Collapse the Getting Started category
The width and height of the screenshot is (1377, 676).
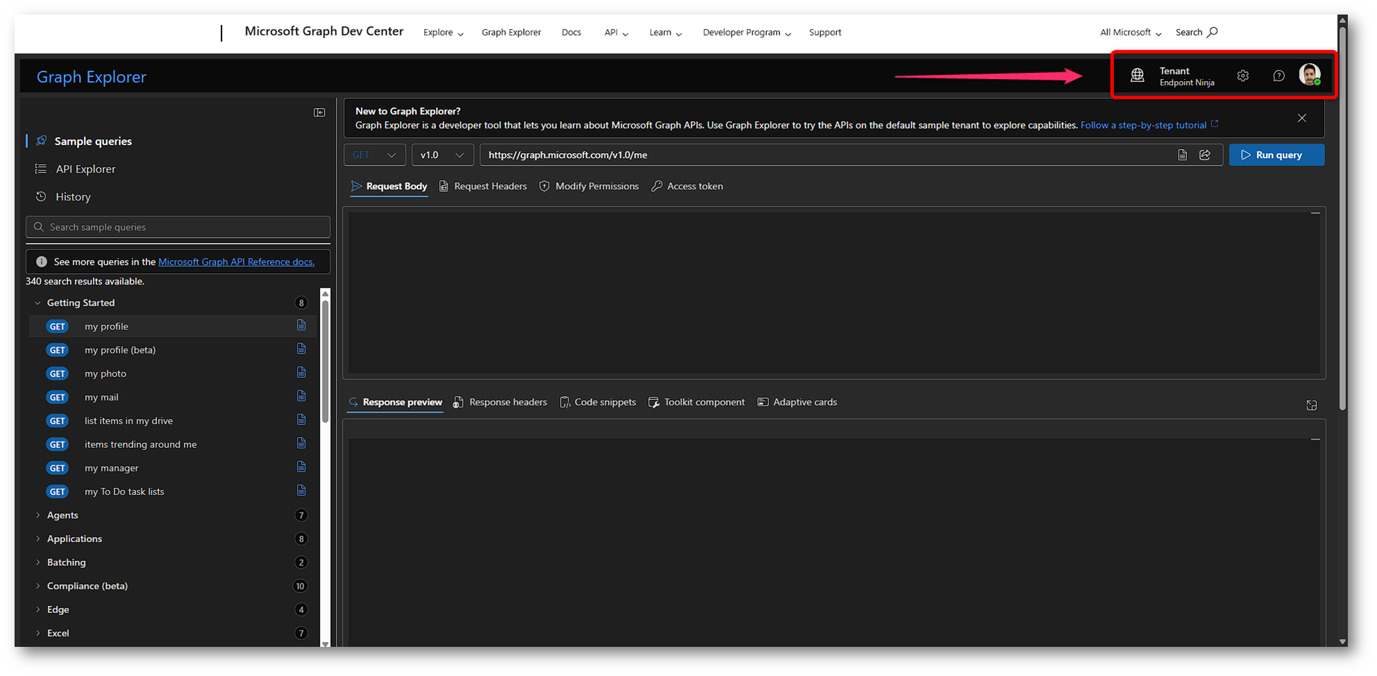coord(38,303)
